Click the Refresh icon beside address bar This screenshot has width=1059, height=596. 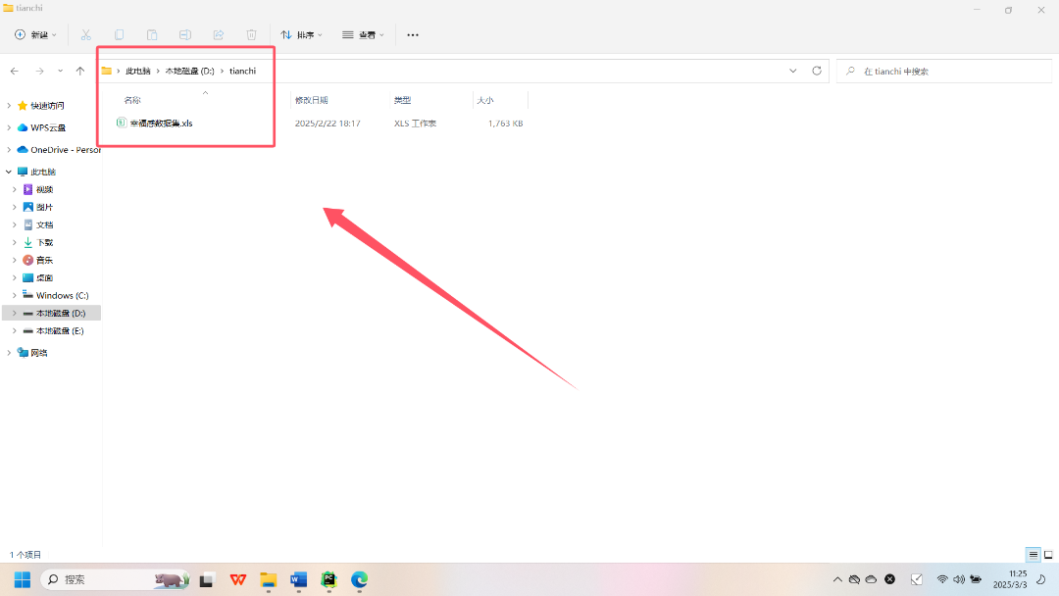[817, 71]
